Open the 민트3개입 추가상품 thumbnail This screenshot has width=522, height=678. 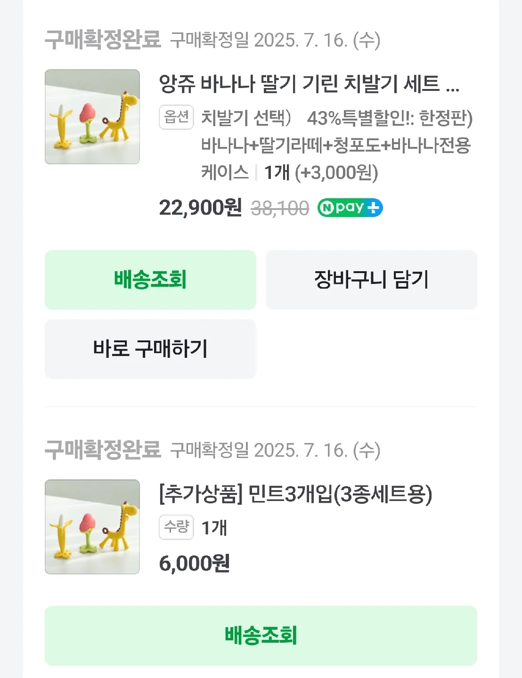pos(92,527)
